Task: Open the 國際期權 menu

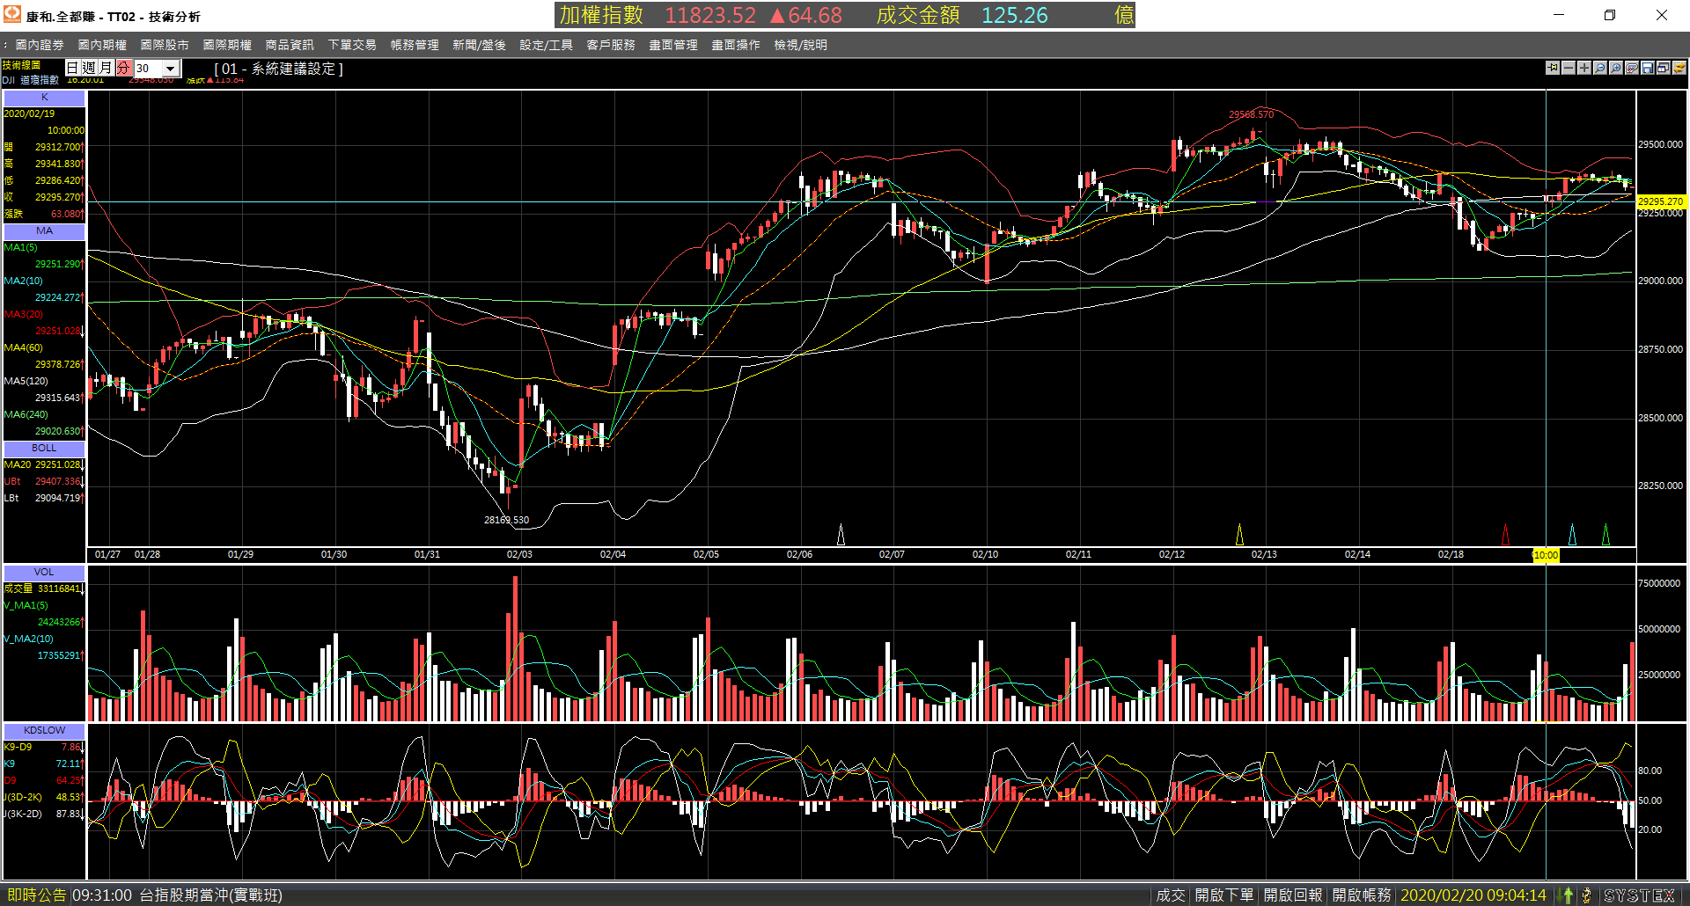Action: point(227,45)
